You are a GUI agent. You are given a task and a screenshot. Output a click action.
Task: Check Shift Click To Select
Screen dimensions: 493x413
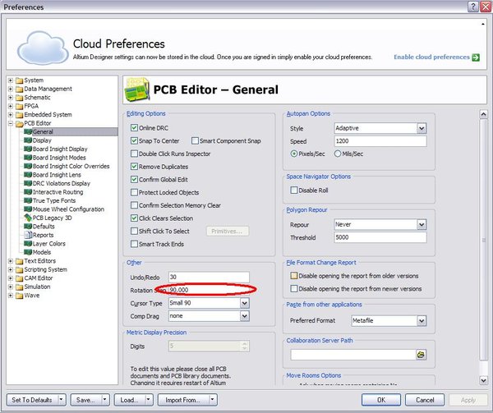[x=134, y=231]
